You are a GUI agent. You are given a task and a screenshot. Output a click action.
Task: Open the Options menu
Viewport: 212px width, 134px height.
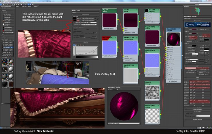[x=21, y=3]
